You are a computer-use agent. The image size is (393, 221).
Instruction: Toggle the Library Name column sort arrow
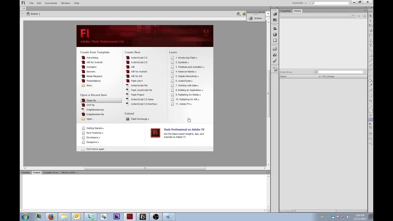click(x=320, y=76)
